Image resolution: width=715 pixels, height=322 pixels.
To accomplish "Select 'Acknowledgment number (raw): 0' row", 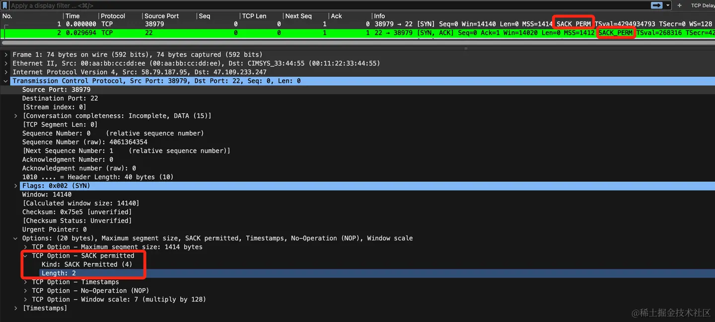I will pos(357,168).
